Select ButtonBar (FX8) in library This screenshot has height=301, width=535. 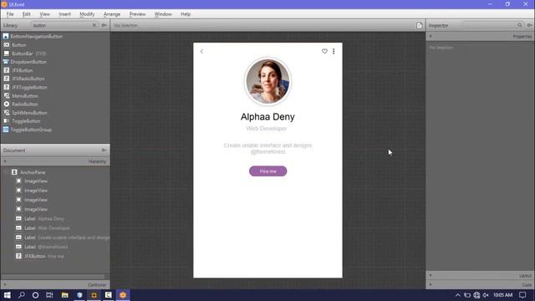click(x=24, y=54)
